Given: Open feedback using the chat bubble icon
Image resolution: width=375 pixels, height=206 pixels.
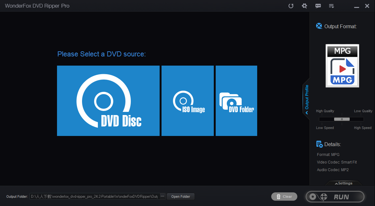Looking at the screenshot, I should (x=318, y=6).
